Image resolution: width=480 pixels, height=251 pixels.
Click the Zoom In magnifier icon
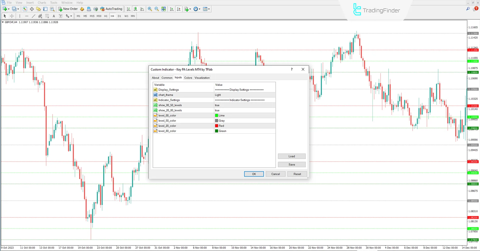click(x=150, y=9)
